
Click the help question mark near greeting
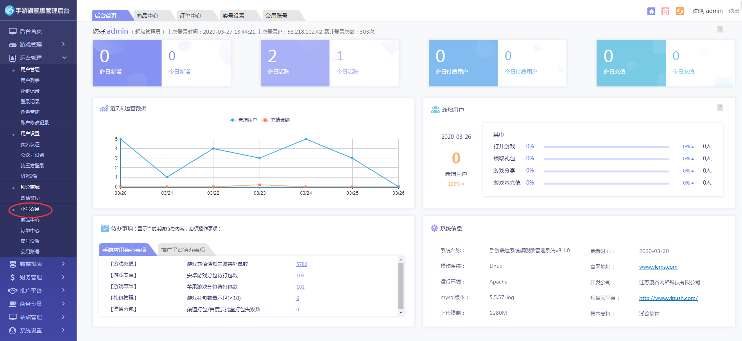(720, 29)
